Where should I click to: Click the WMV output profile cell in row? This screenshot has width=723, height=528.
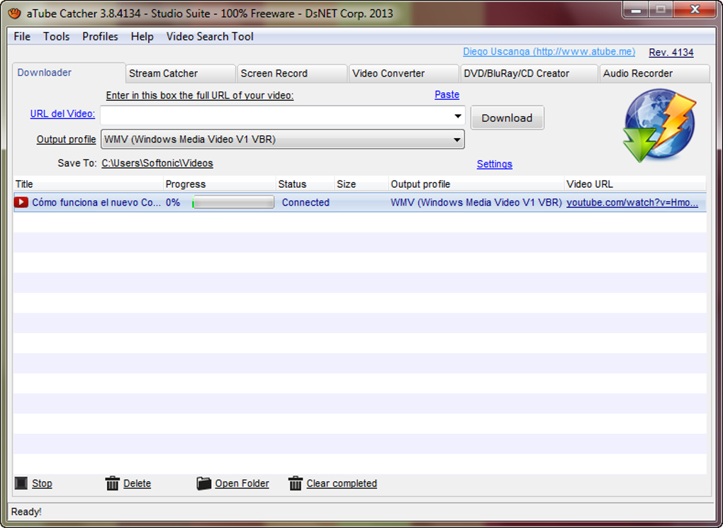point(476,203)
